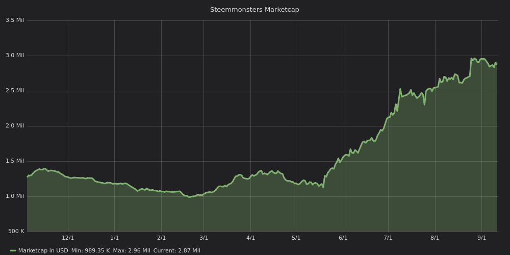The width and height of the screenshot is (510, 255).
Task: Click the Max: 2.96 Mil legend value
Action: tap(132, 250)
